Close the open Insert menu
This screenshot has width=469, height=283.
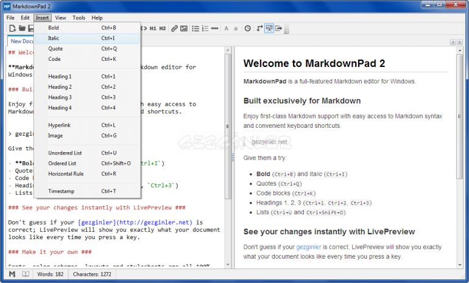[x=43, y=18]
